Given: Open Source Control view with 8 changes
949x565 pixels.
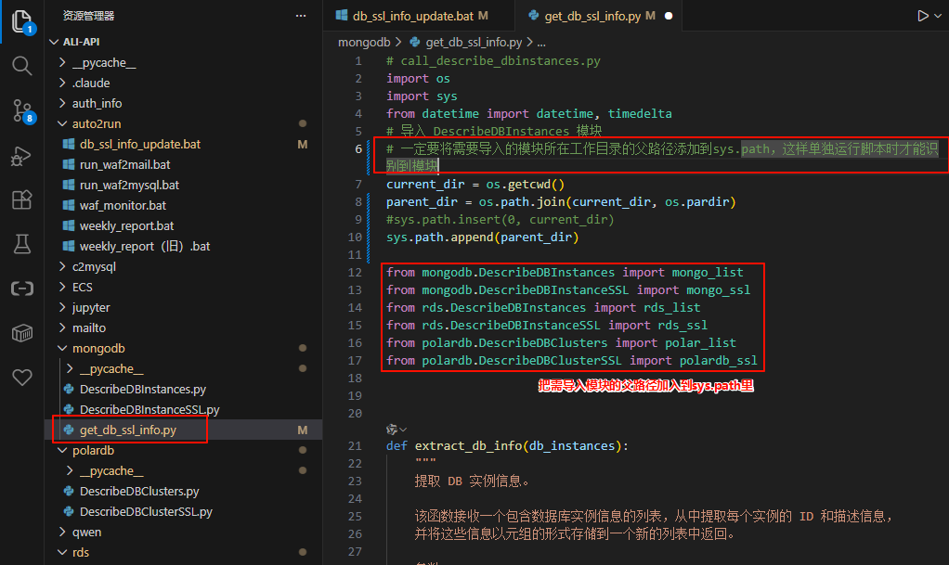Looking at the screenshot, I should pos(21,111).
